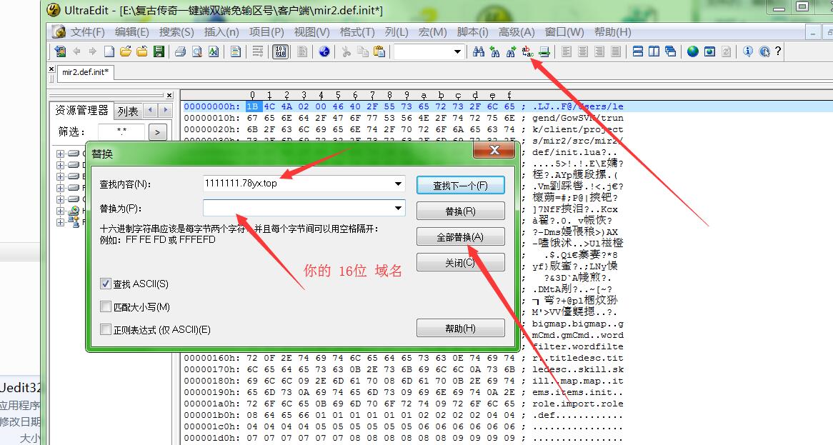Click the New file toolbar icon

point(109,51)
